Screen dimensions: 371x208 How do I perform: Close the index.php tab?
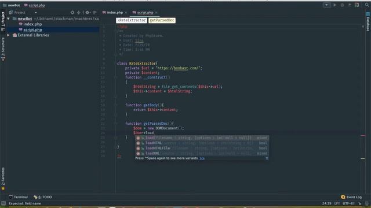(x=126, y=13)
